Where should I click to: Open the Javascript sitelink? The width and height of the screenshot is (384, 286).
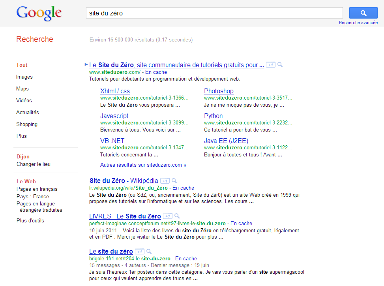coord(114,116)
